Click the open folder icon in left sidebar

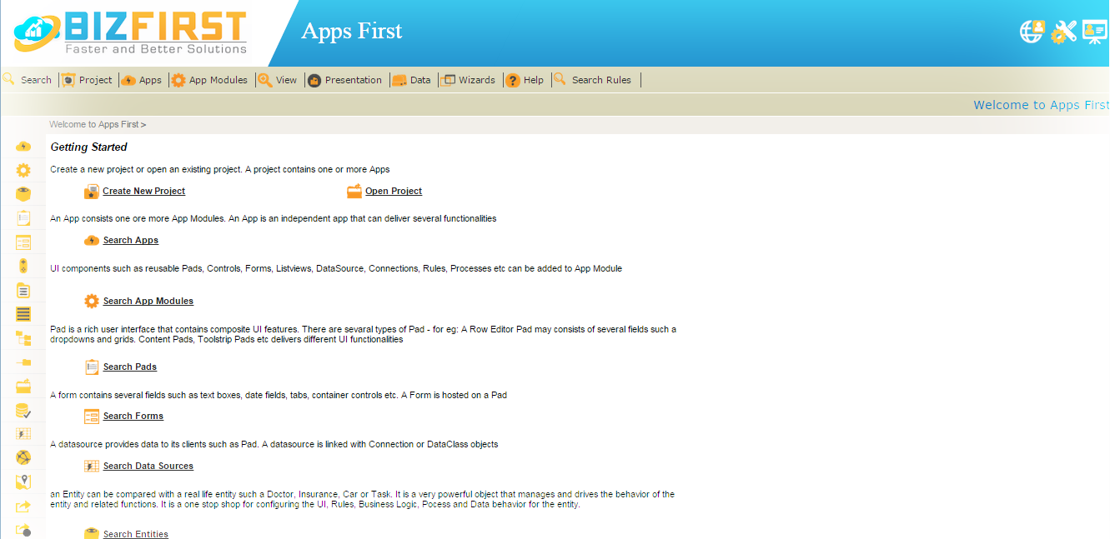point(23,386)
